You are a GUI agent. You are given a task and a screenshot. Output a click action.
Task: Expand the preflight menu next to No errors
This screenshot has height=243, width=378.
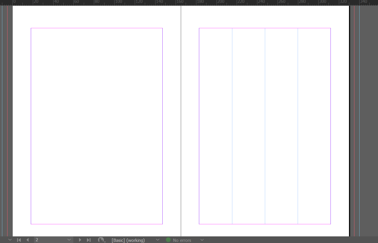[202, 240]
